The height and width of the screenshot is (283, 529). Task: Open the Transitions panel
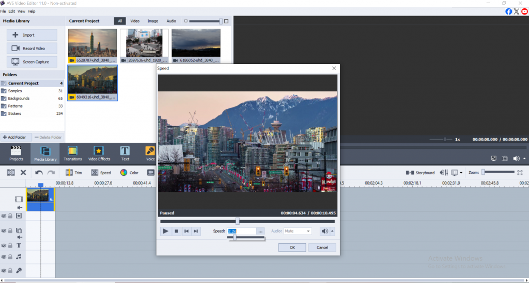click(72, 153)
